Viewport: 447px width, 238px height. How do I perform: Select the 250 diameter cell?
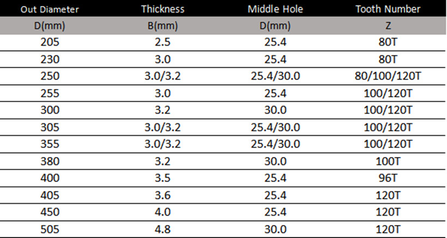(x=50, y=76)
